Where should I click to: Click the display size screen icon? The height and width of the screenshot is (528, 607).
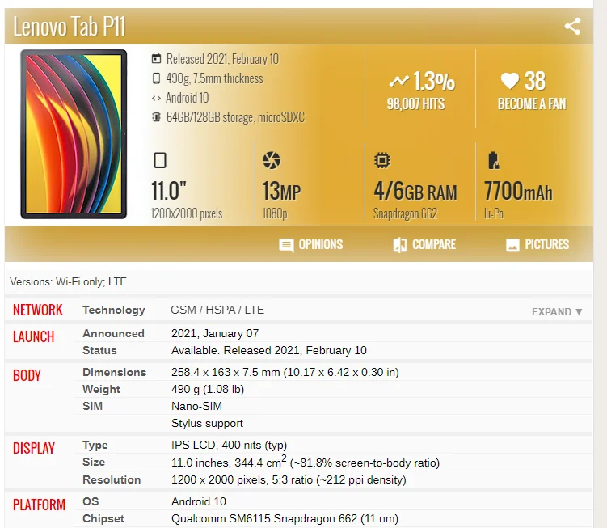click(160, 160)
